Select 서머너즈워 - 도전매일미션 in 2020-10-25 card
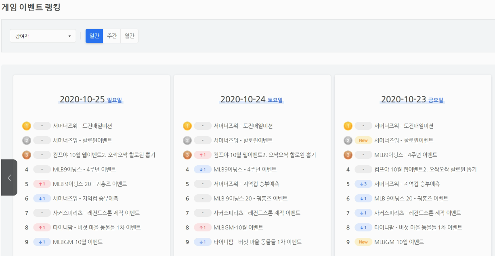The width and height of the screenshot is (495, 256). coord(82,126)
